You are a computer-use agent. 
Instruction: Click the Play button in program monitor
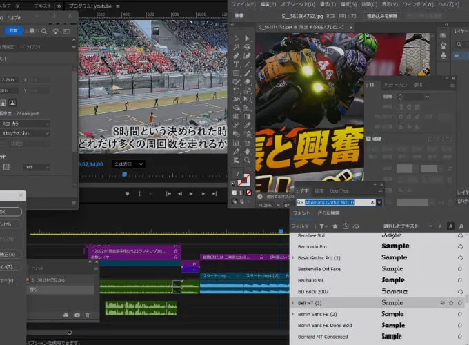click(x=191, y=194)
